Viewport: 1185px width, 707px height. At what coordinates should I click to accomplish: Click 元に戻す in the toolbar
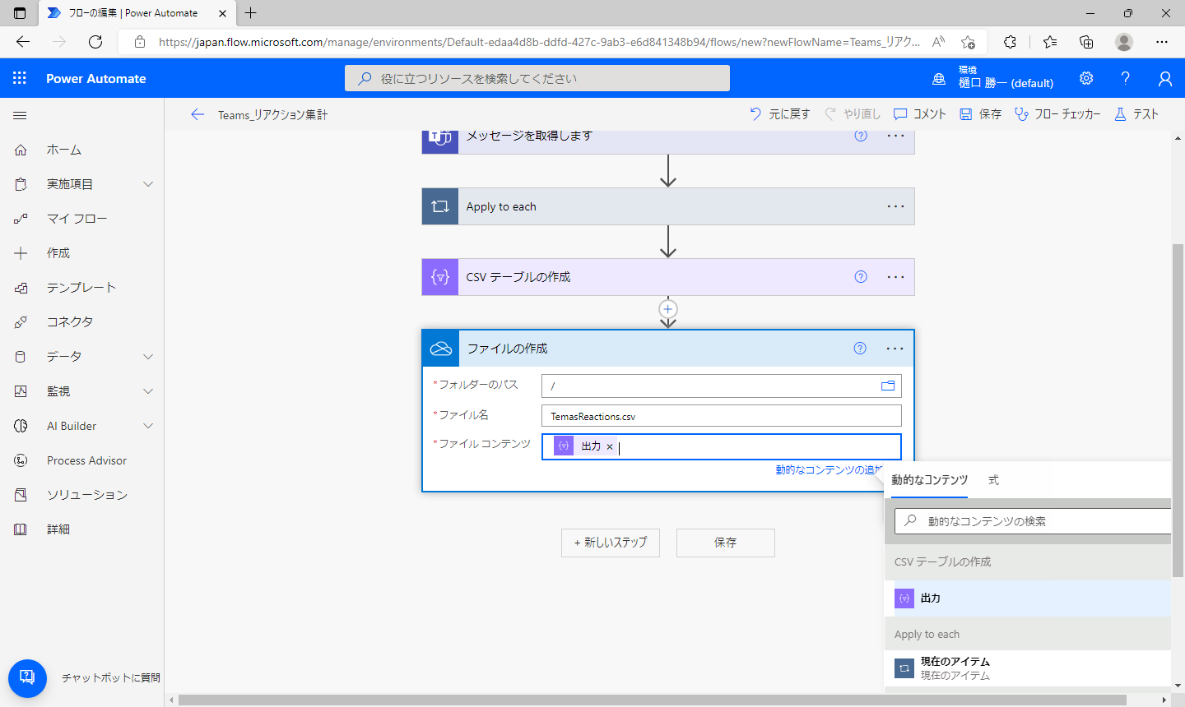tap(779, 114)
